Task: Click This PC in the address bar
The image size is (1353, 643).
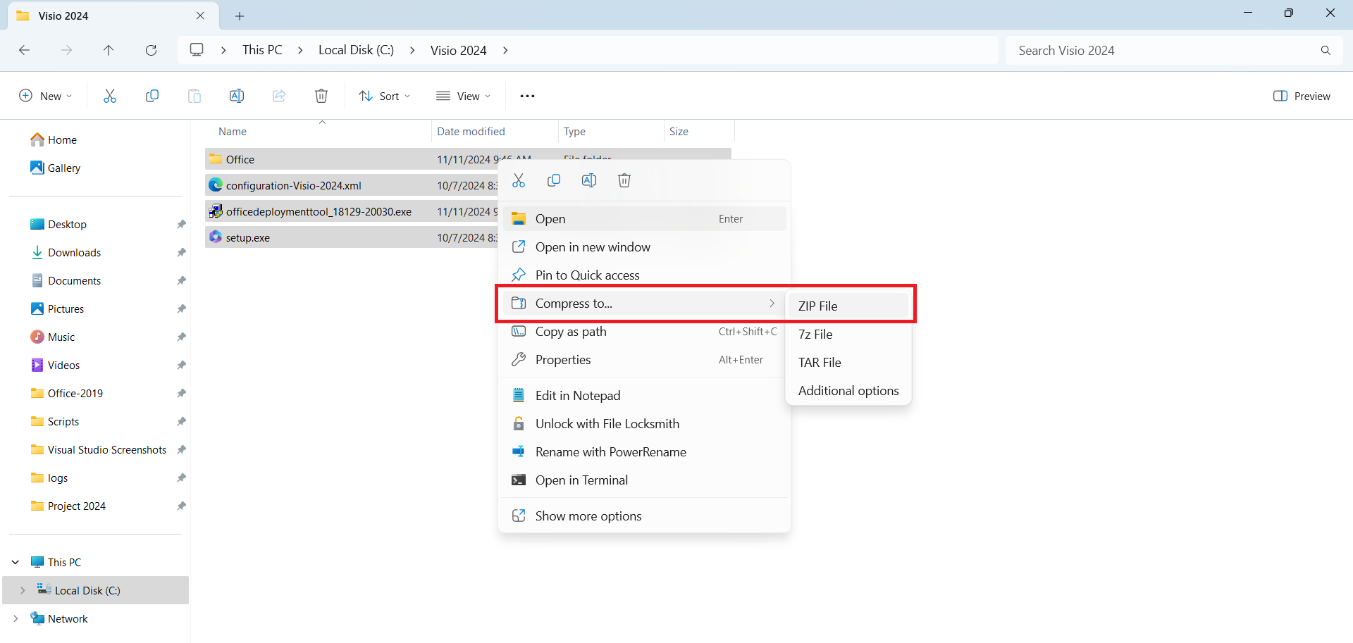Action: pos(262,50)
